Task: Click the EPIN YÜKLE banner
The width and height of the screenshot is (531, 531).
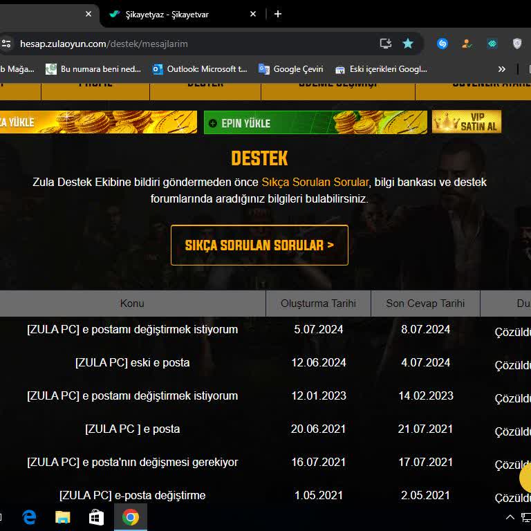Action: click(x=315, y=122)
